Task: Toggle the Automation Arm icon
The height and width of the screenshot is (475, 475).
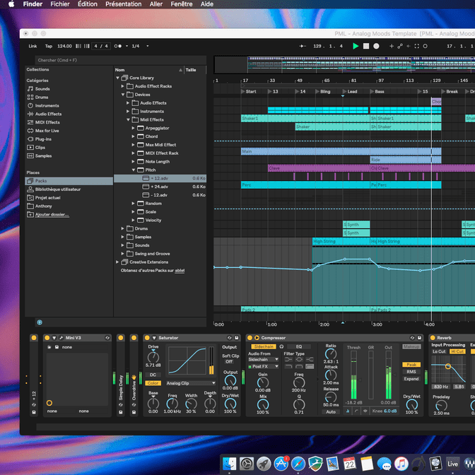Action: click(400, 46)
